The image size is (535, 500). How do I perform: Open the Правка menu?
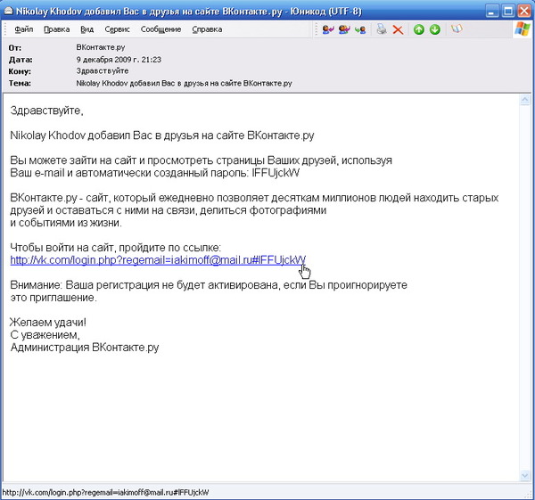57,29
